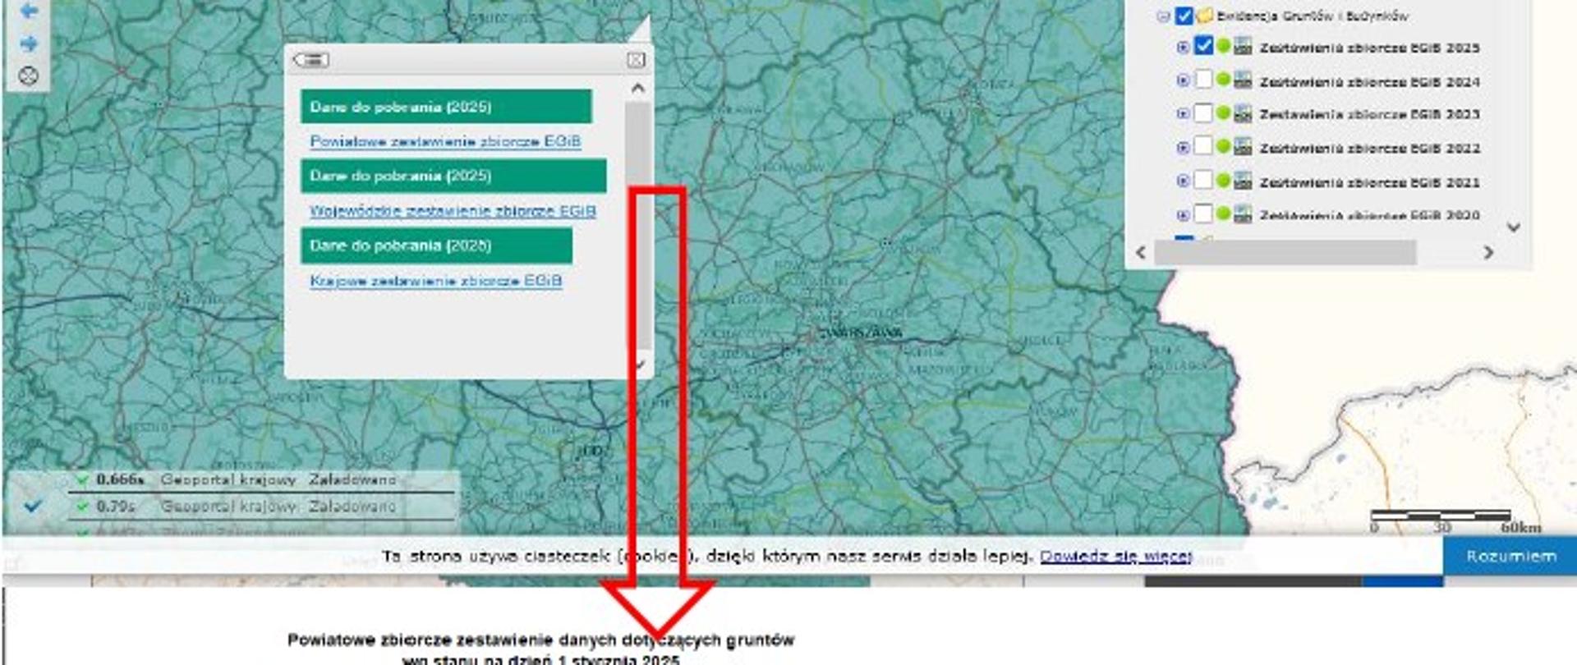Screen dimensions: 1577x665
Task: Expand the Zestawienia zbiorcze EGiB 2021 node
Action: (1183, 181)
